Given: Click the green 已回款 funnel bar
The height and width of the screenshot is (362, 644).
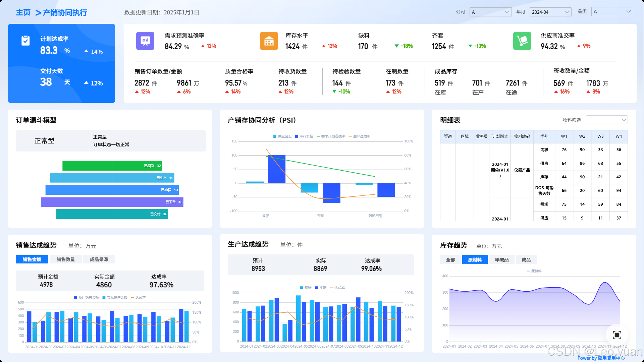Looking at the screenshot, I should point(112,166).
